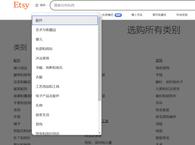Open 首页收藏夹 navigation link
195x145 pixels.
160,15
